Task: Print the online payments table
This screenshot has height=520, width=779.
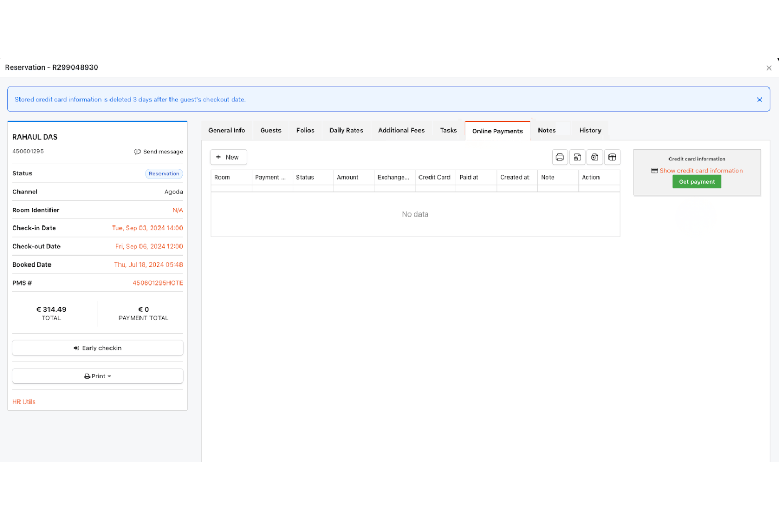Action: 560,157
